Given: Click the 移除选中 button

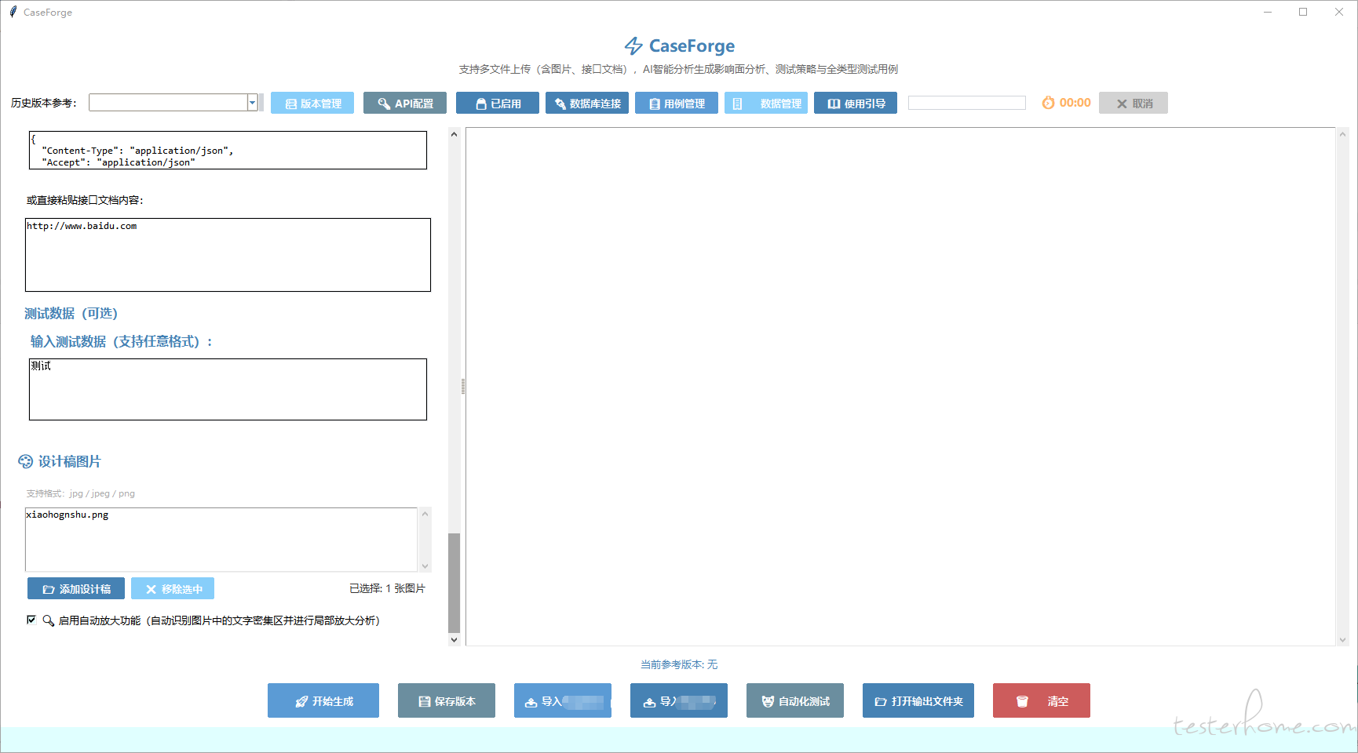Looking at the screenshot, I should click(x=173, y=589).
